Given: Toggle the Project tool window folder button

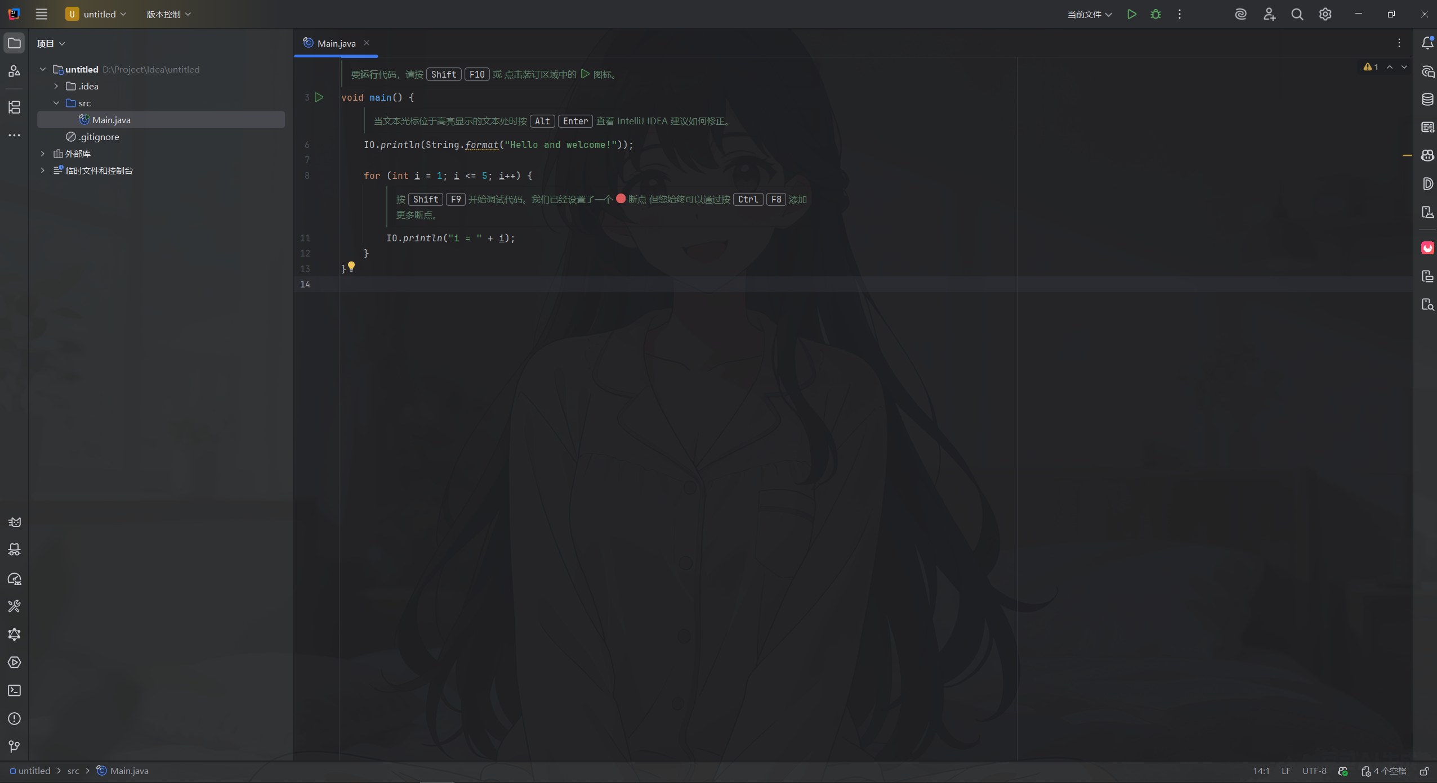Looking at the screenshot, I should (14, 43).
